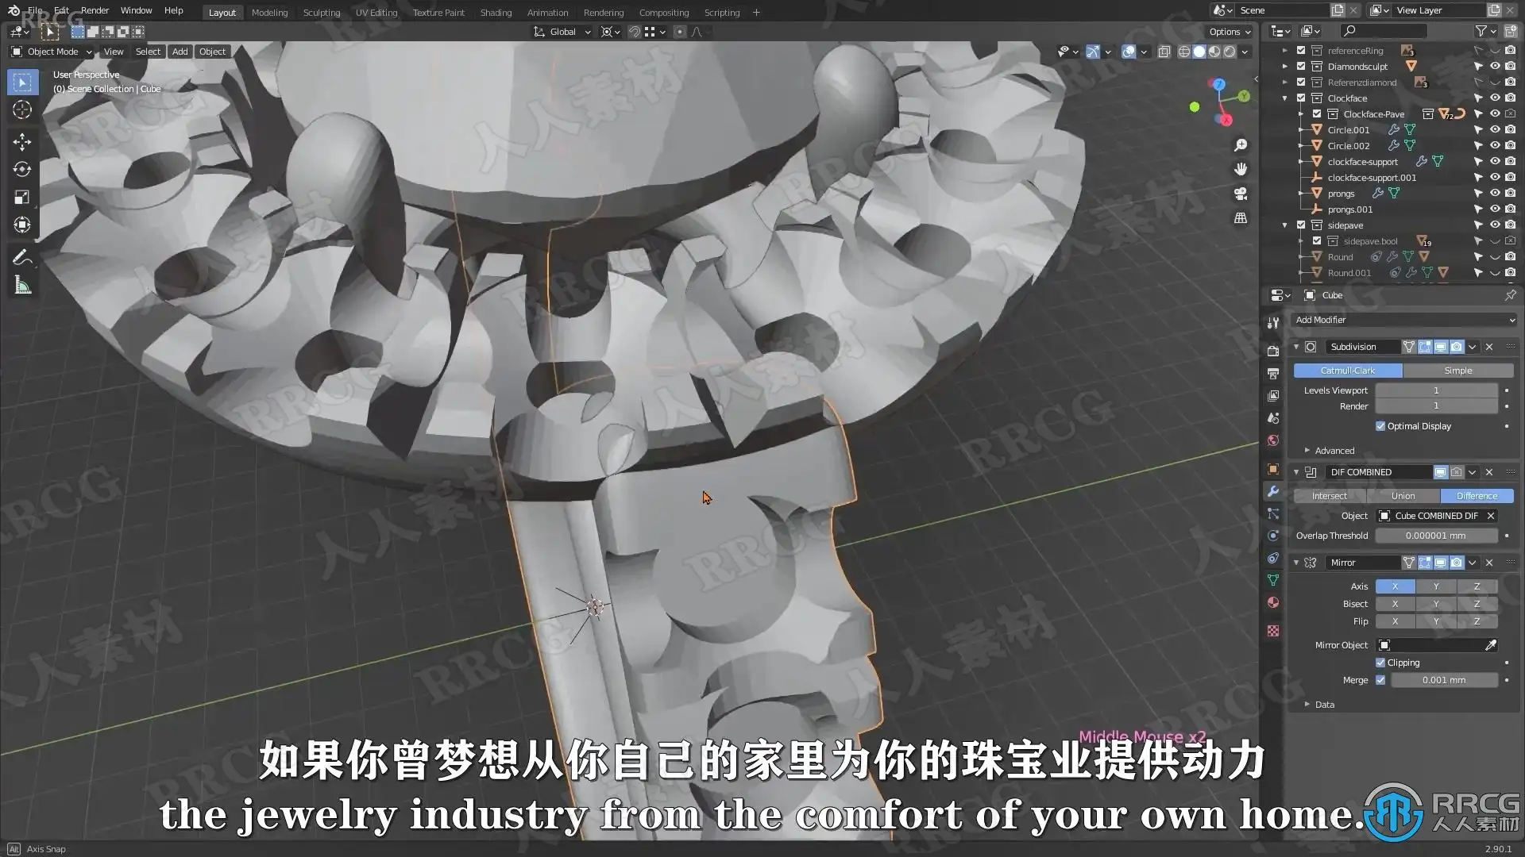The width and height of the screenshot is (1525, 857).
Task: Open the Object Mode dropdown
Action: (52, 52)
